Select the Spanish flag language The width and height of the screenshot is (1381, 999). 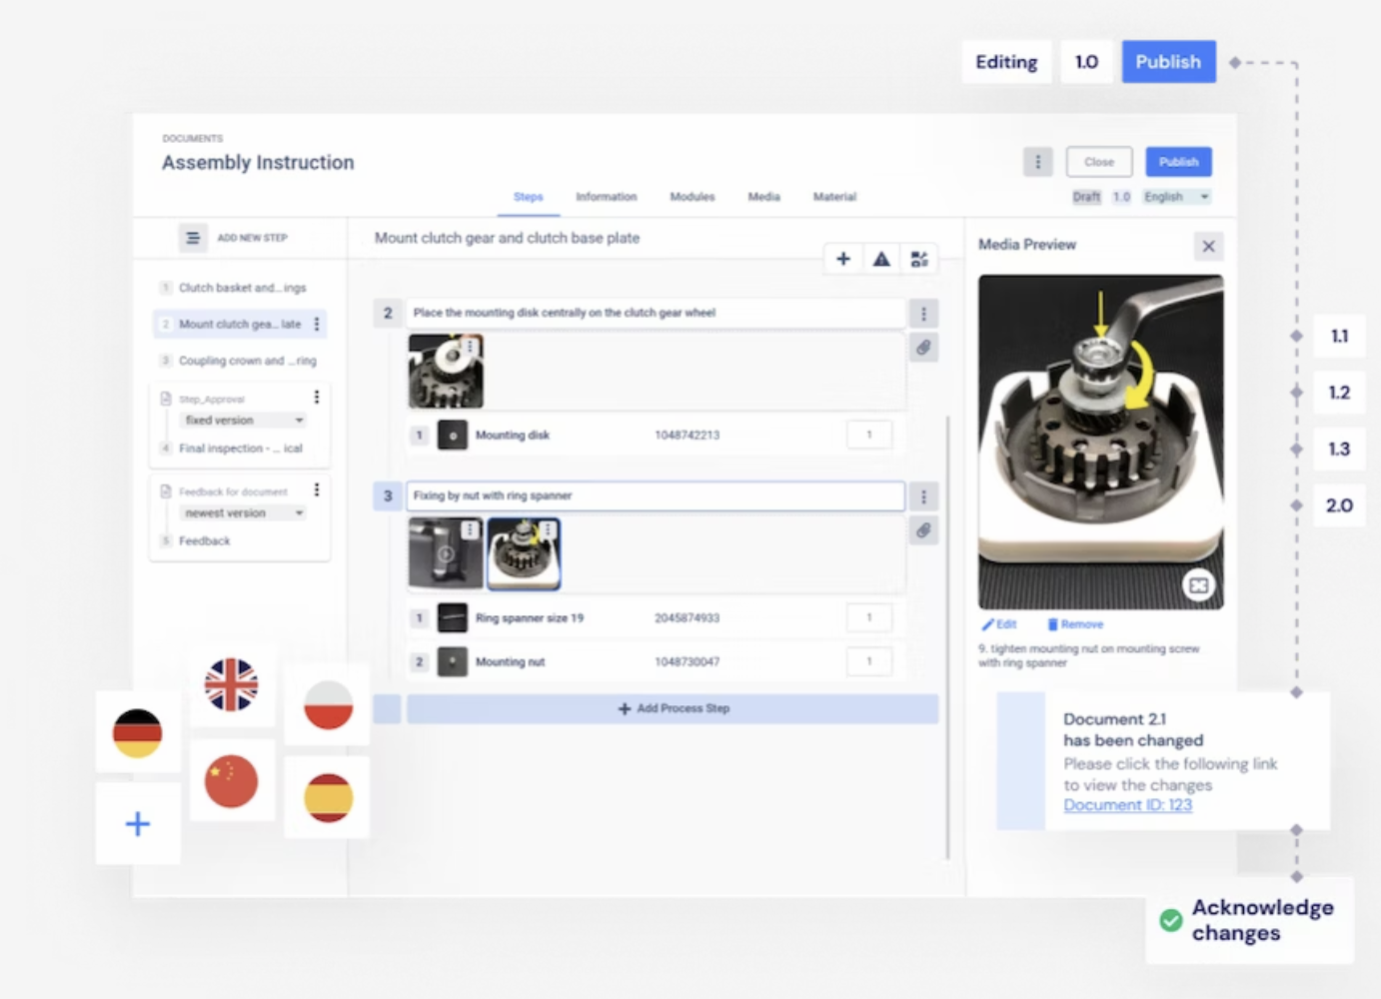(x=328, y=797)
